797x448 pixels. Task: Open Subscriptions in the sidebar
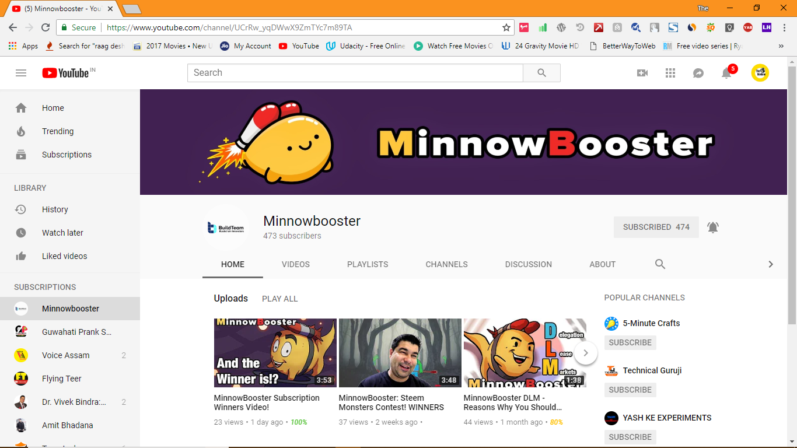coord(70,155)
